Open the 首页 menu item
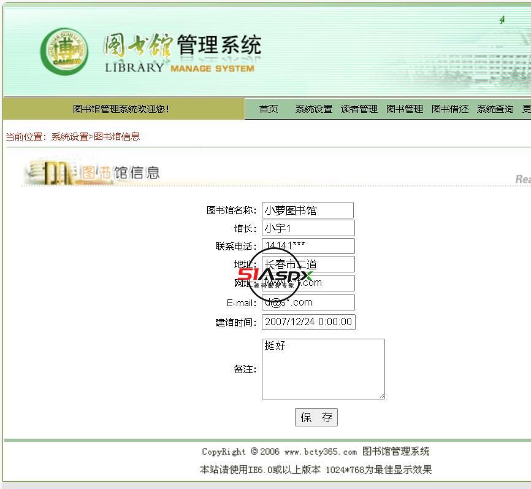Viewport: 531px width, 489px height. pyautogui.click(x=269, y=109)
